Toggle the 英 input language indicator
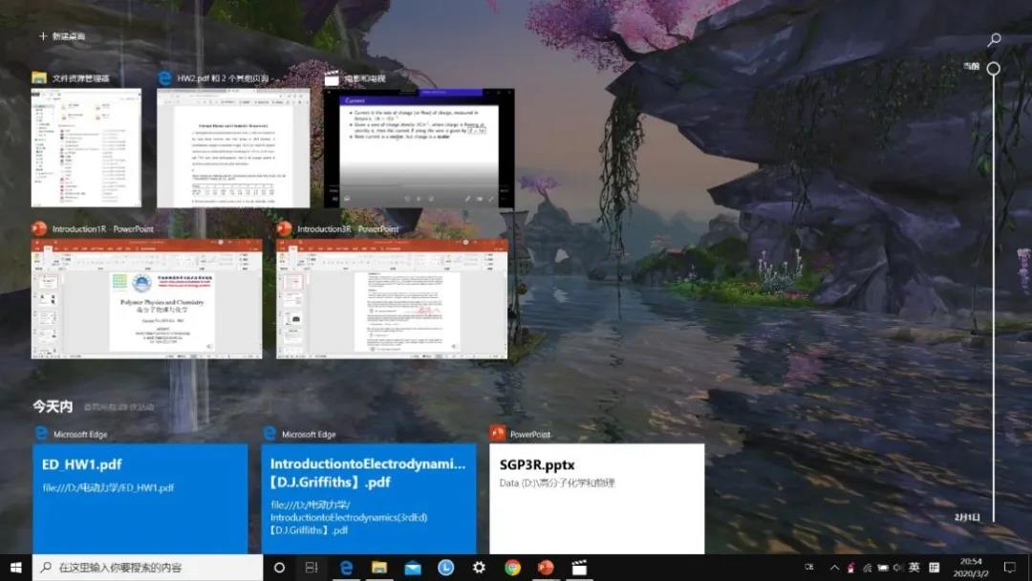 [x=914, y=568]
